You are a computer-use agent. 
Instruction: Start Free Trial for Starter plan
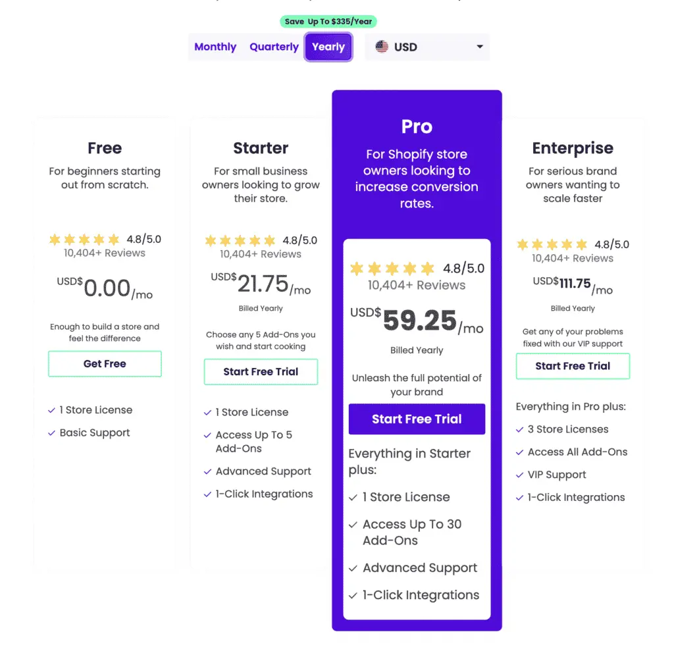click(x=261, y=372)
